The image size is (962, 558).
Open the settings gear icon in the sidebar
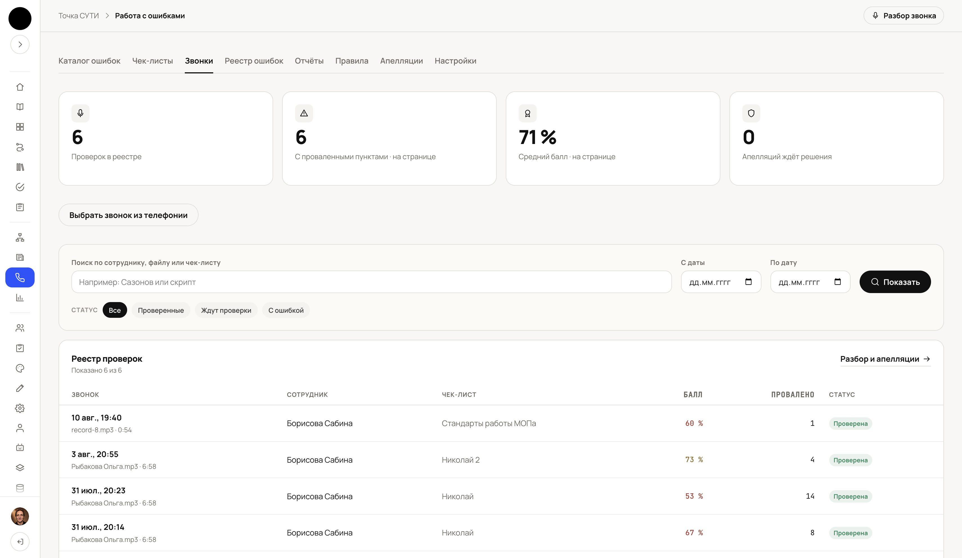(x=20, y=408)
